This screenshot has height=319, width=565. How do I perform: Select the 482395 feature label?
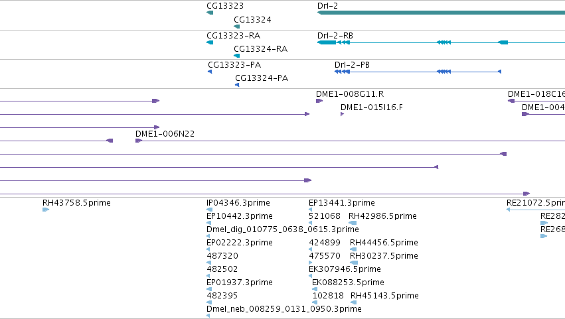222,296
